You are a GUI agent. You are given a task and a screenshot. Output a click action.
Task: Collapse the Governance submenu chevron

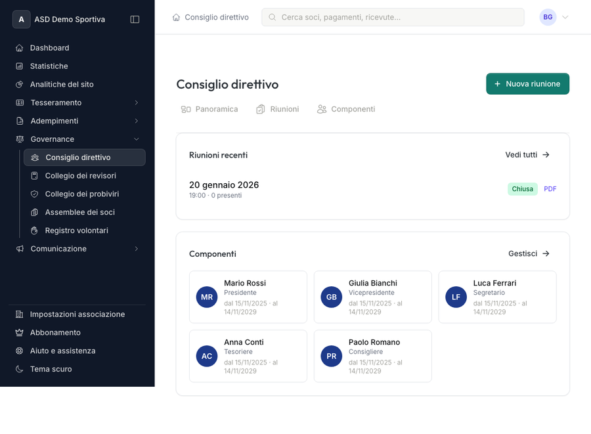(137, 139)
